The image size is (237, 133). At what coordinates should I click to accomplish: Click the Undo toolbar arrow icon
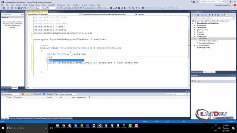coord(25,8)
